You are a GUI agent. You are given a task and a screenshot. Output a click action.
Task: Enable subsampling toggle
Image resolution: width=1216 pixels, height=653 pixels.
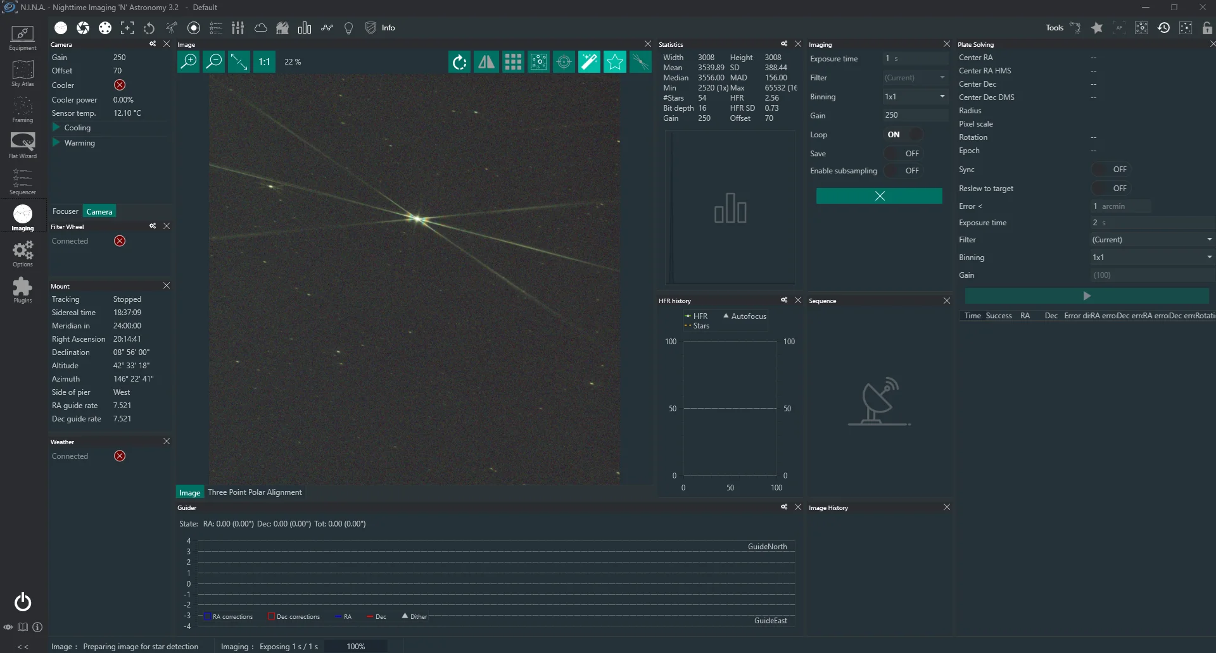pyautogui.click(x=904, y=171)
